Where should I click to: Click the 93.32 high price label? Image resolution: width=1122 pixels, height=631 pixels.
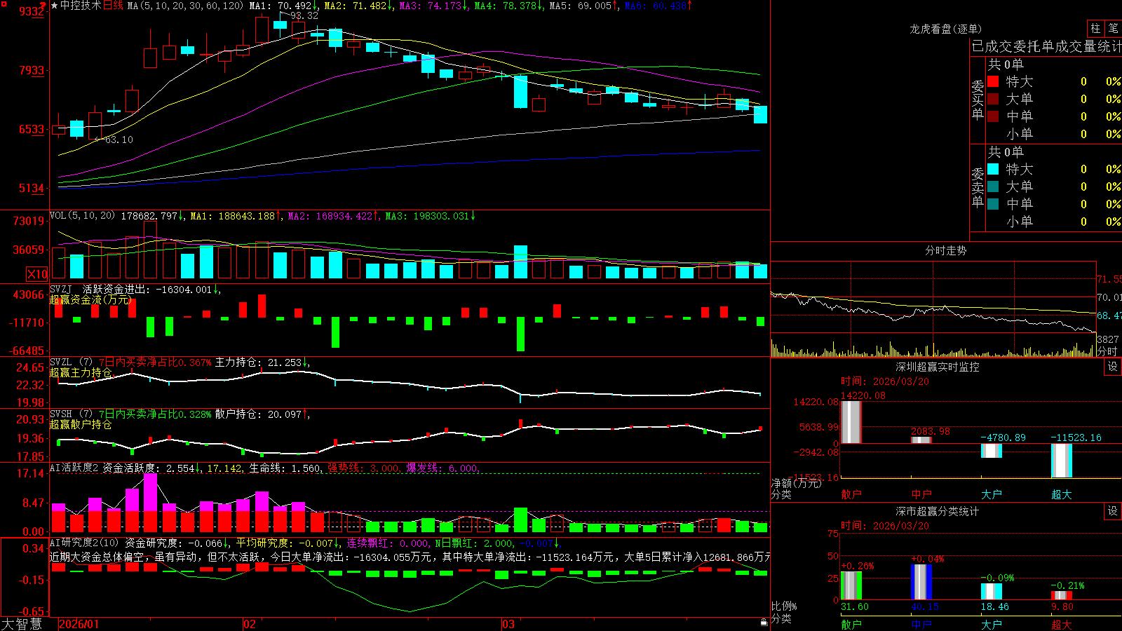pyautogui.click(x=304, y=15)
